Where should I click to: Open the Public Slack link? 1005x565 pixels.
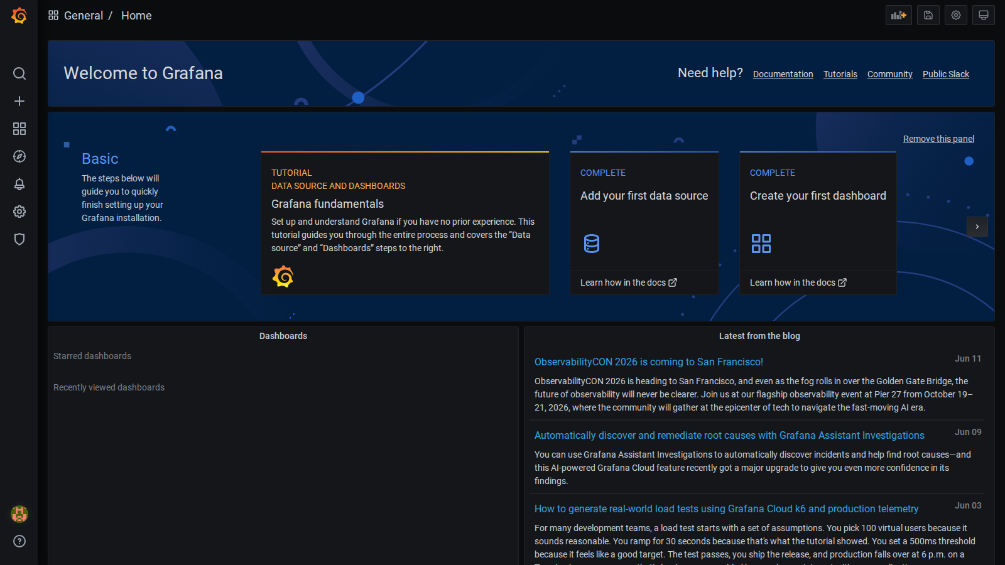(x=946, y=74)
